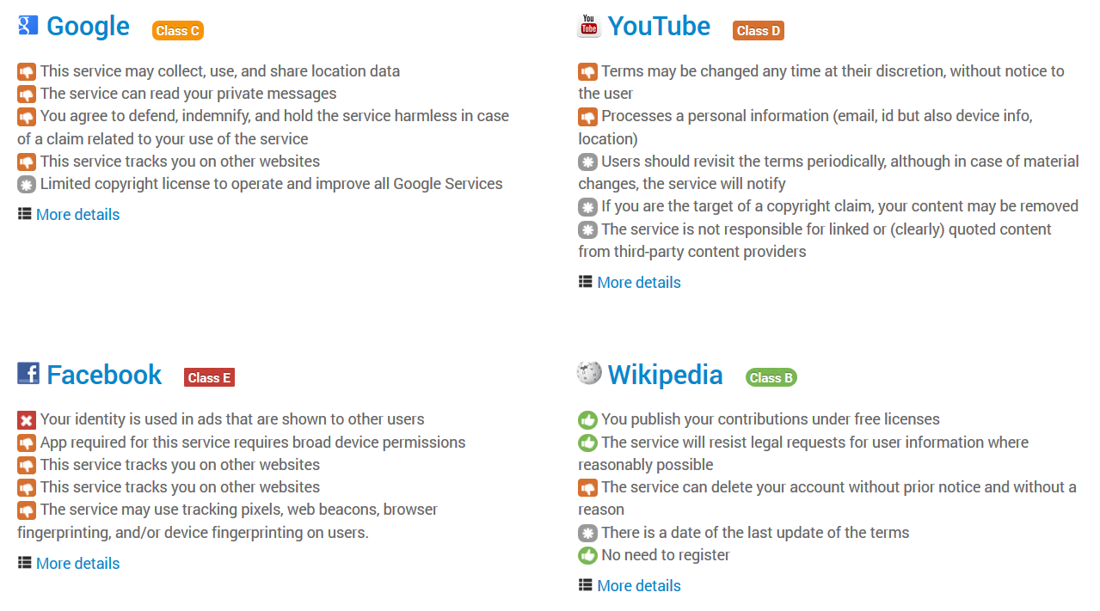Click the Facebook logo icon

click(x=28, y=373)
